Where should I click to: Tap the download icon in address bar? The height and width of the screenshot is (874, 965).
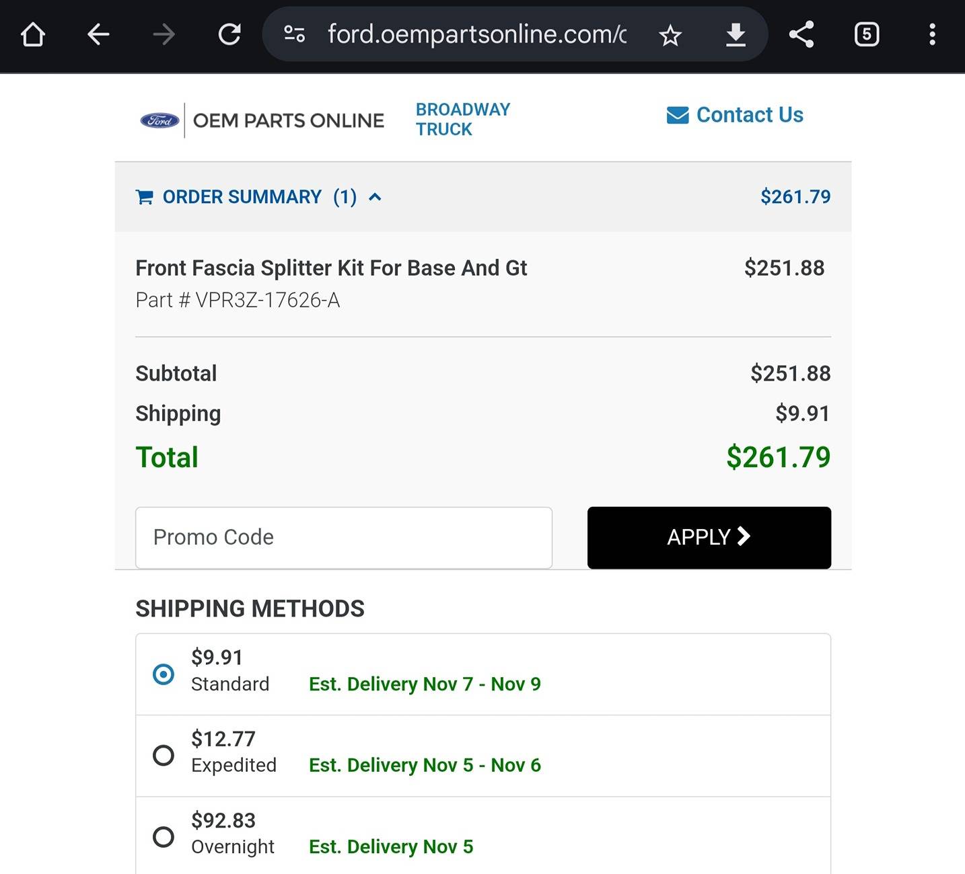(x=736, y=34)
